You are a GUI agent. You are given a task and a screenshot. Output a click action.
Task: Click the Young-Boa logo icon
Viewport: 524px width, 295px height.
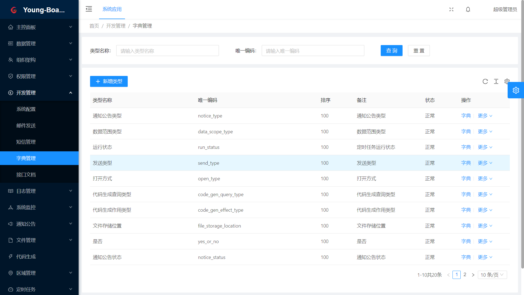[14, 10]
